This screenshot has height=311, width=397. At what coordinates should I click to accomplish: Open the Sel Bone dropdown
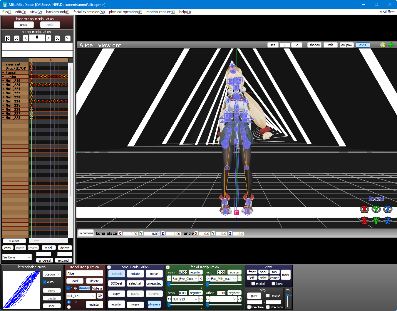point(17,257)
